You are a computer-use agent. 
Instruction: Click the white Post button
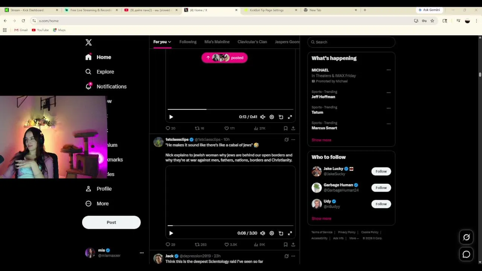(x=111, y=222)
